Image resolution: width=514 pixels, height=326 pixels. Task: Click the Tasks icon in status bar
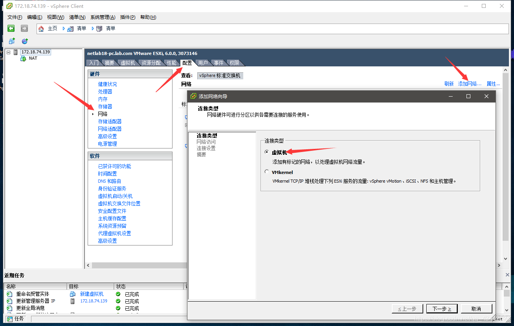point(10,319)
